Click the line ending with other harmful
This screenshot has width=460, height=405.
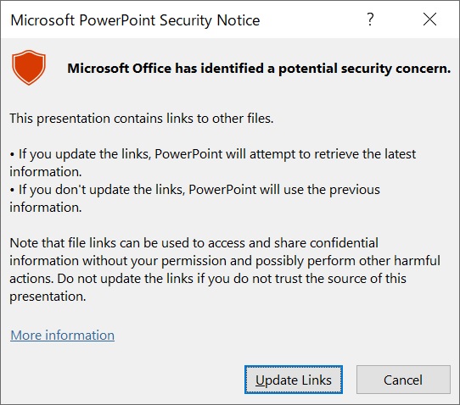click(x=225, y=261)
